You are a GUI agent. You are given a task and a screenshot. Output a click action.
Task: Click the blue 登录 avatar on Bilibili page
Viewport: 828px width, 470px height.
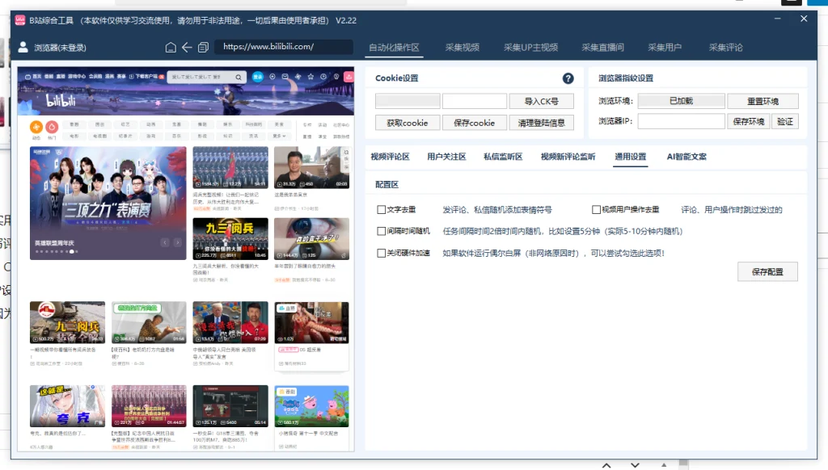[x=258, y=77]
